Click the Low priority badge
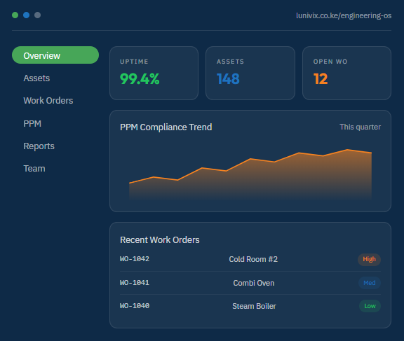Image resolution: width=404 pixels, height=341 pixels. (x=370, y=306)
